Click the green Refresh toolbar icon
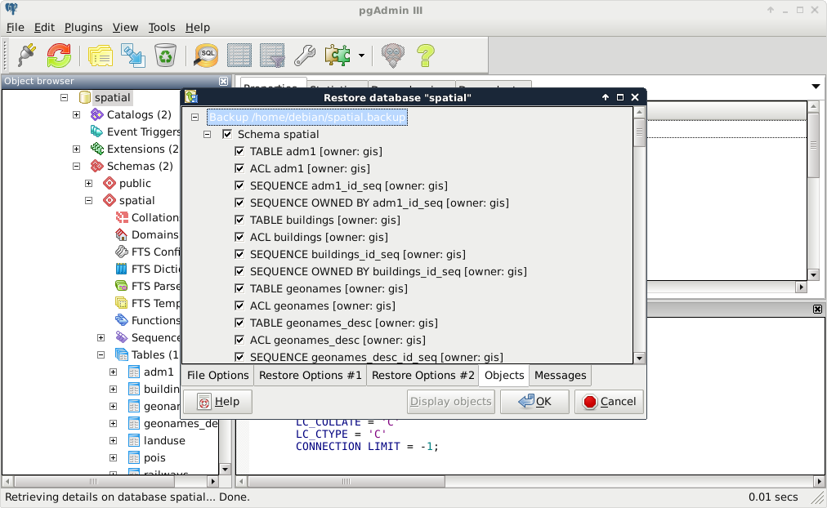The height and width of the screenshot is (508, 827). 59,56
